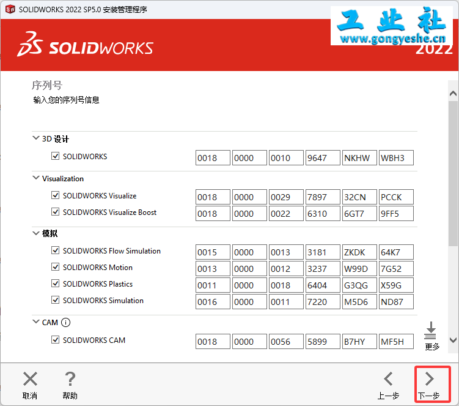Click Simulation serial field containing M5D6
Viewport: 459px width, 406px height.
[x=359, y=301]
